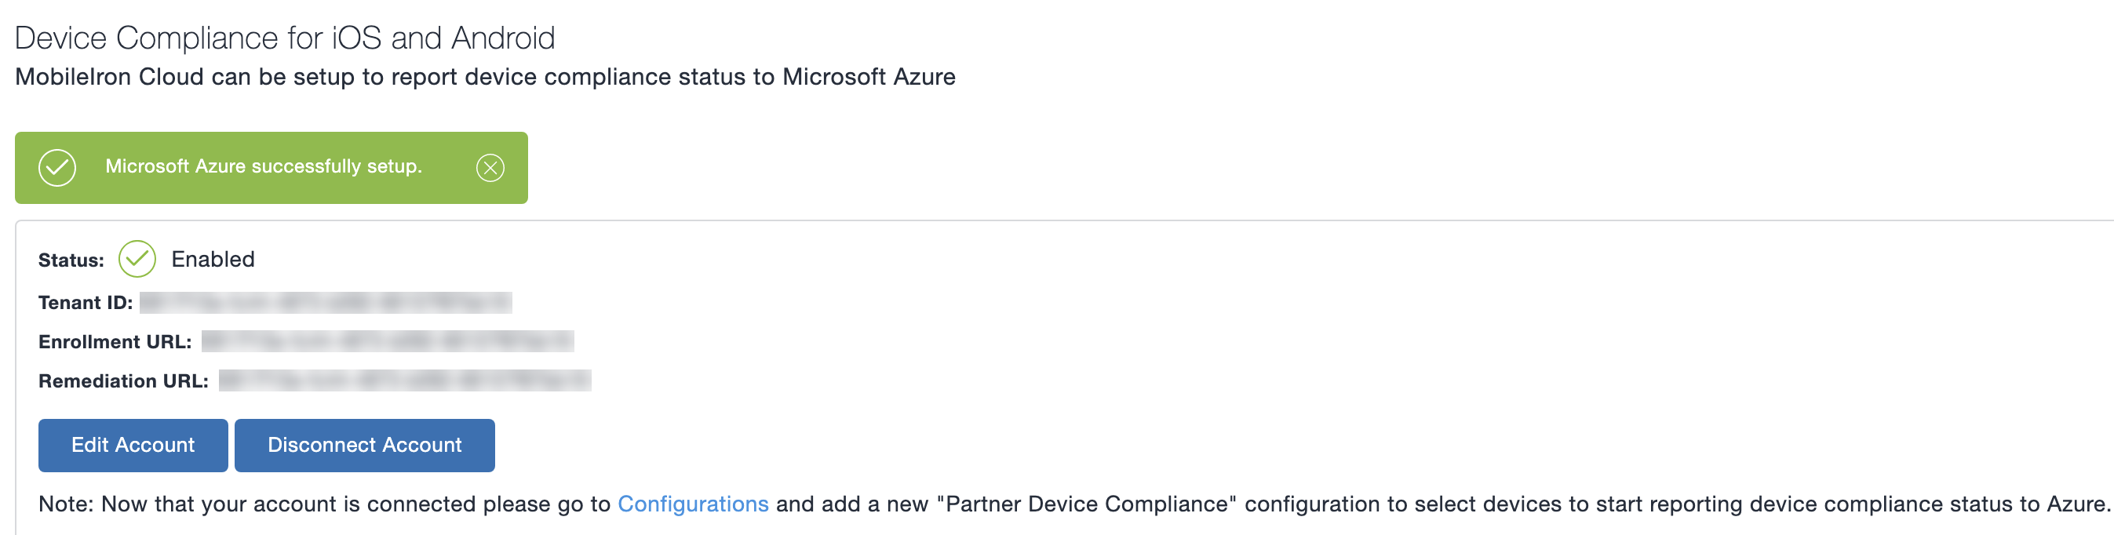Click the MobileIron Cloud description subtitle
This screenshot has width=2114, height=535.
485,77
